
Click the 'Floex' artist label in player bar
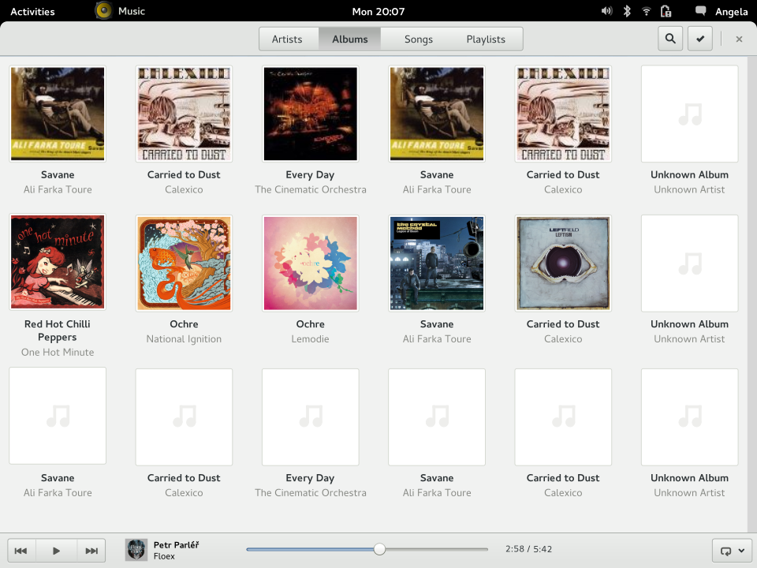[164, 556]
